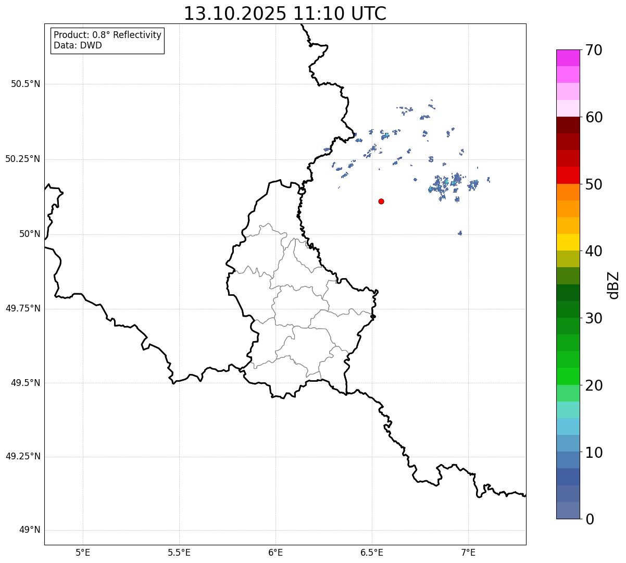Pick the magenta top swatch of the colorbar
This screenshot has width=626, height=563.
(x=568, y=58)
